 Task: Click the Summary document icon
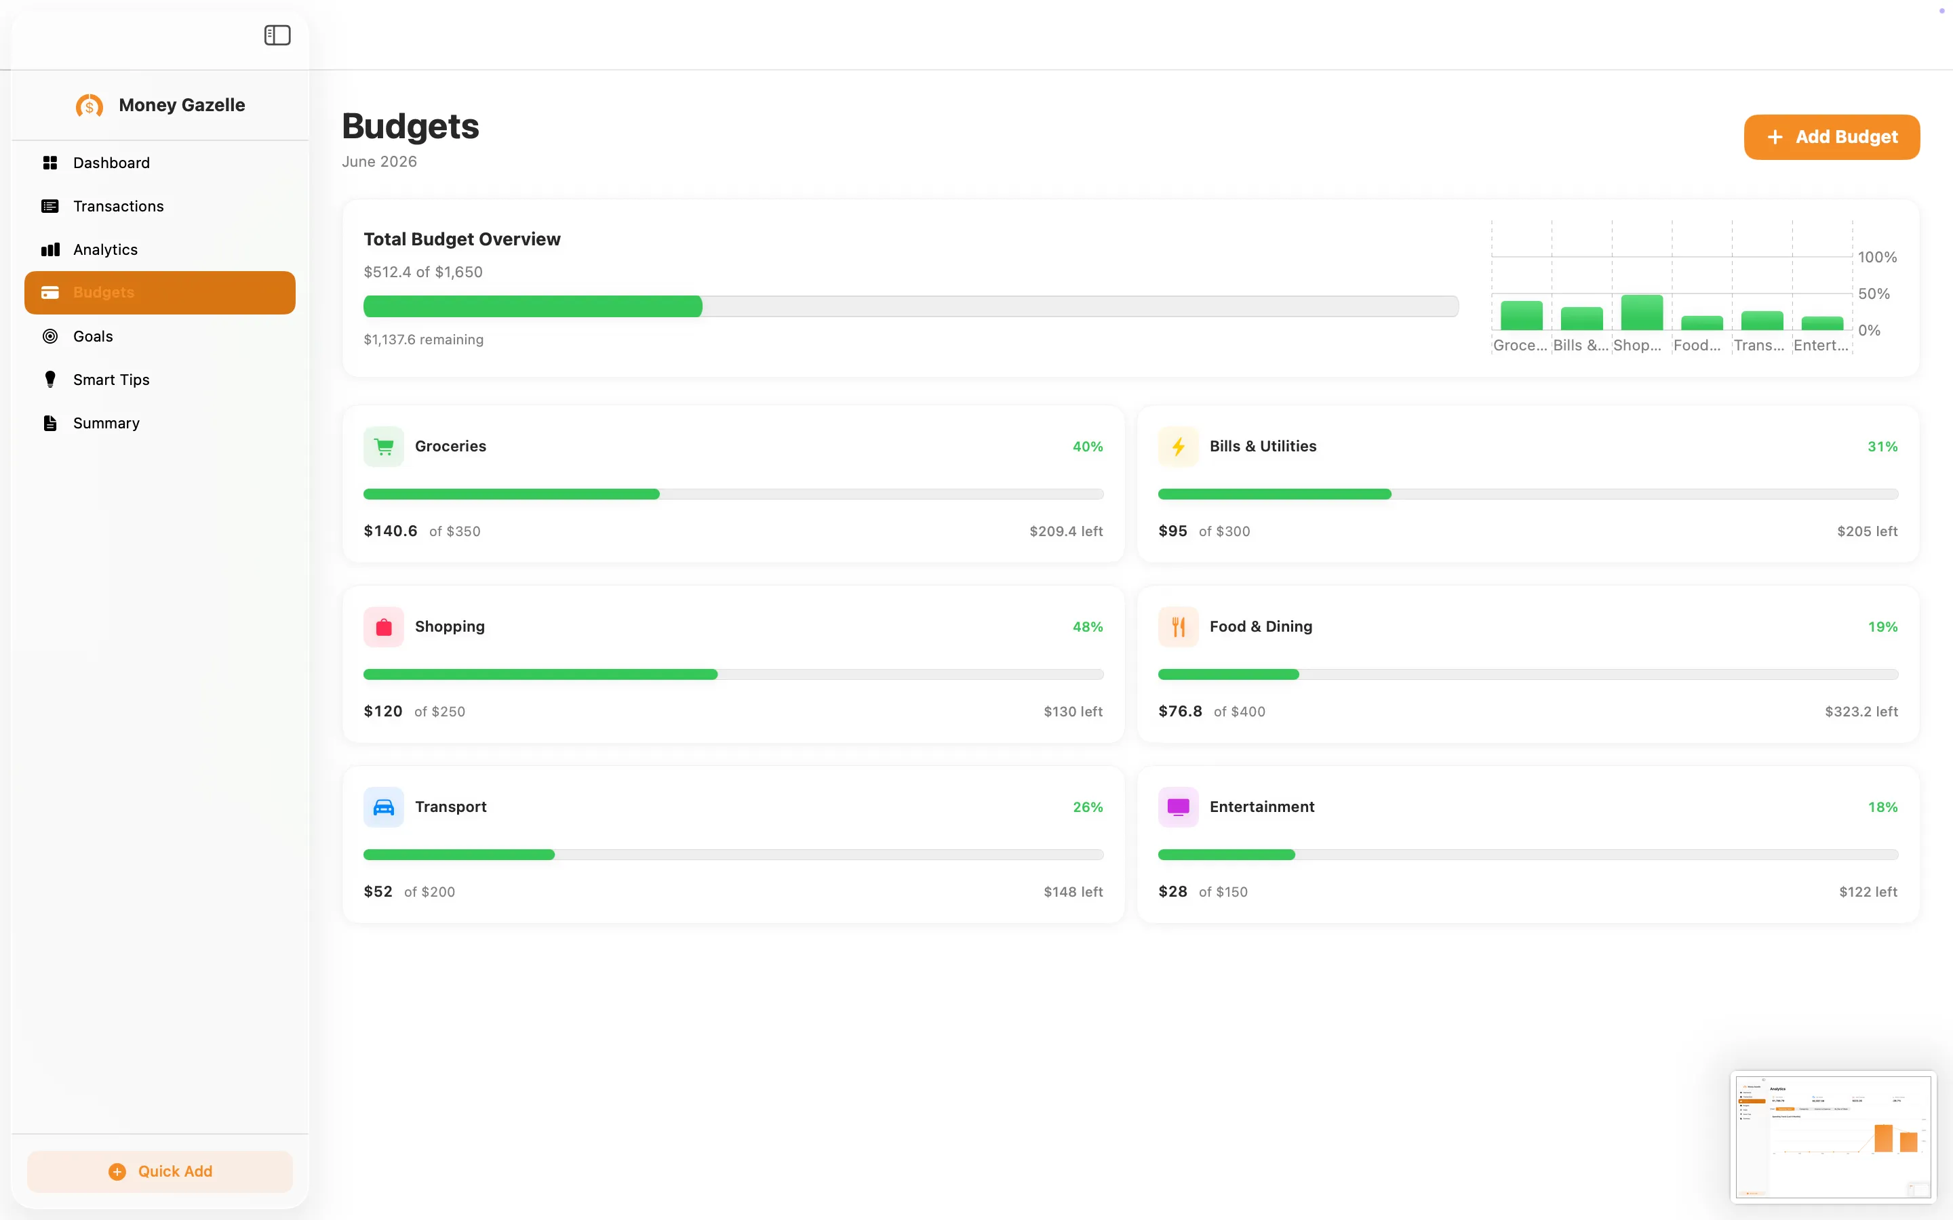pos(50,423)
